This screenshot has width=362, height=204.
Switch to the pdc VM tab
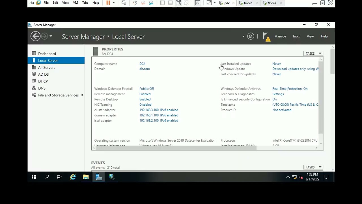pyautogui.click(x=227, y=3)
